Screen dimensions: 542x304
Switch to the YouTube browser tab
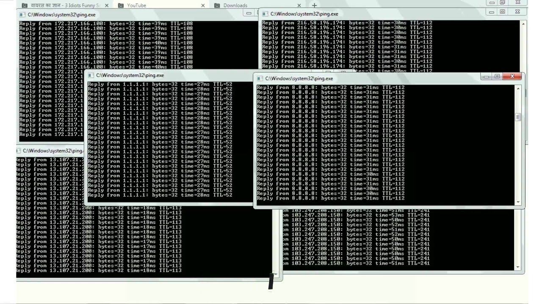coord(161,5)
